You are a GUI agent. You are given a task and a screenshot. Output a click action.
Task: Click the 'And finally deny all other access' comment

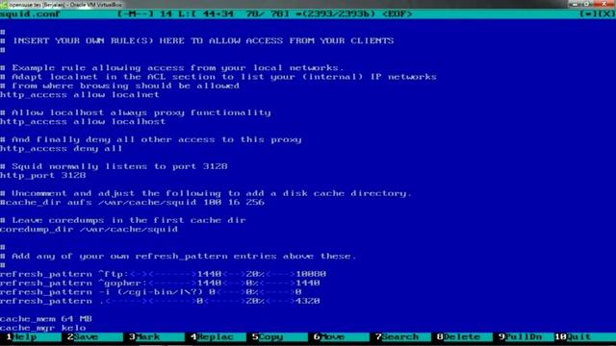tap(151, 139)
